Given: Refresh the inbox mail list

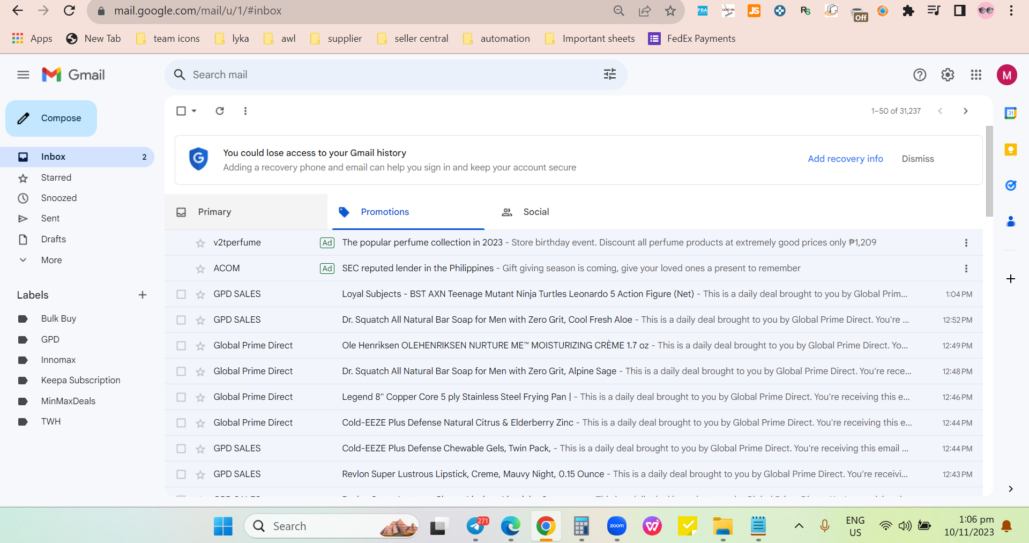Looking at the screenshot, I should click(x=220, y=111).
